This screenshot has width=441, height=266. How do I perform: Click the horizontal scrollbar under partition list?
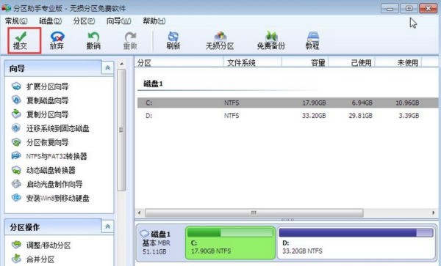[254, 213]
